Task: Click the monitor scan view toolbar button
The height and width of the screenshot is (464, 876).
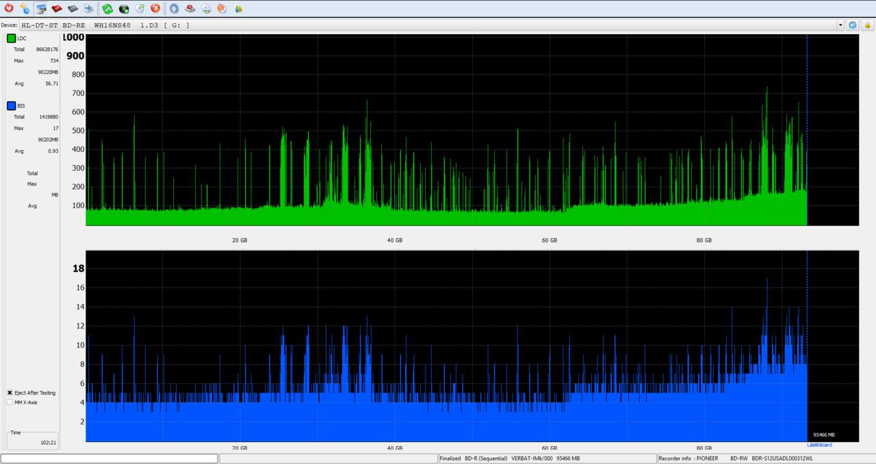Action: [x=41, y=8]
